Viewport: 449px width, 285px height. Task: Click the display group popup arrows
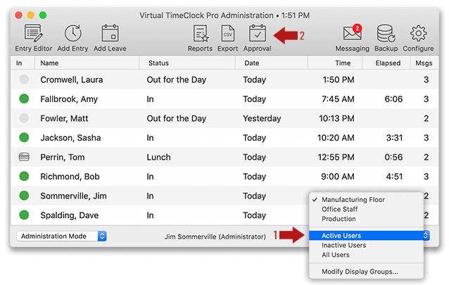426,236
